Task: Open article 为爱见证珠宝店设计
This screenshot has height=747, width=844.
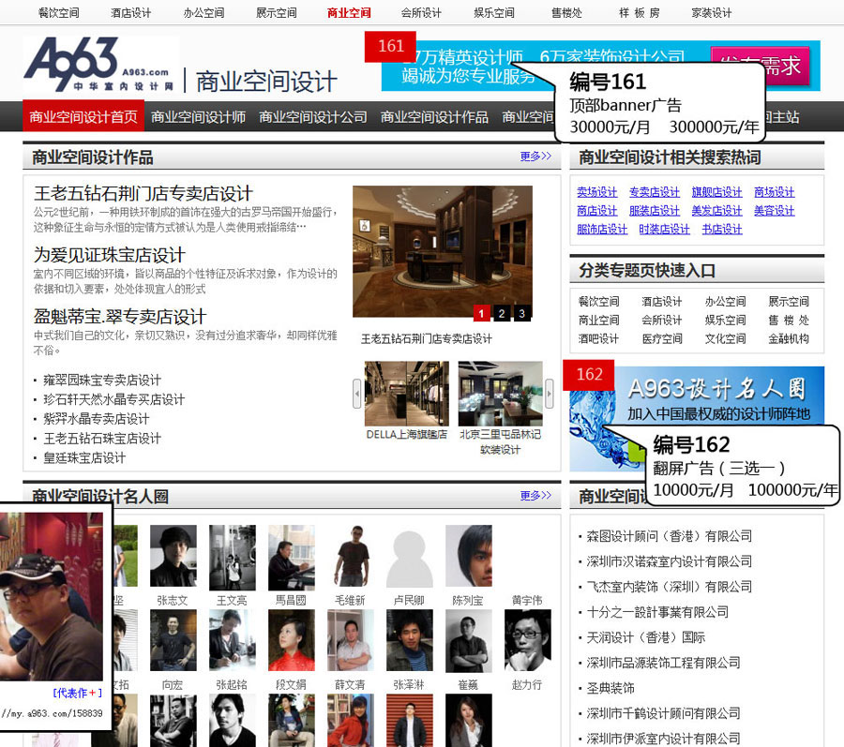Action: (x=110, y=255)
